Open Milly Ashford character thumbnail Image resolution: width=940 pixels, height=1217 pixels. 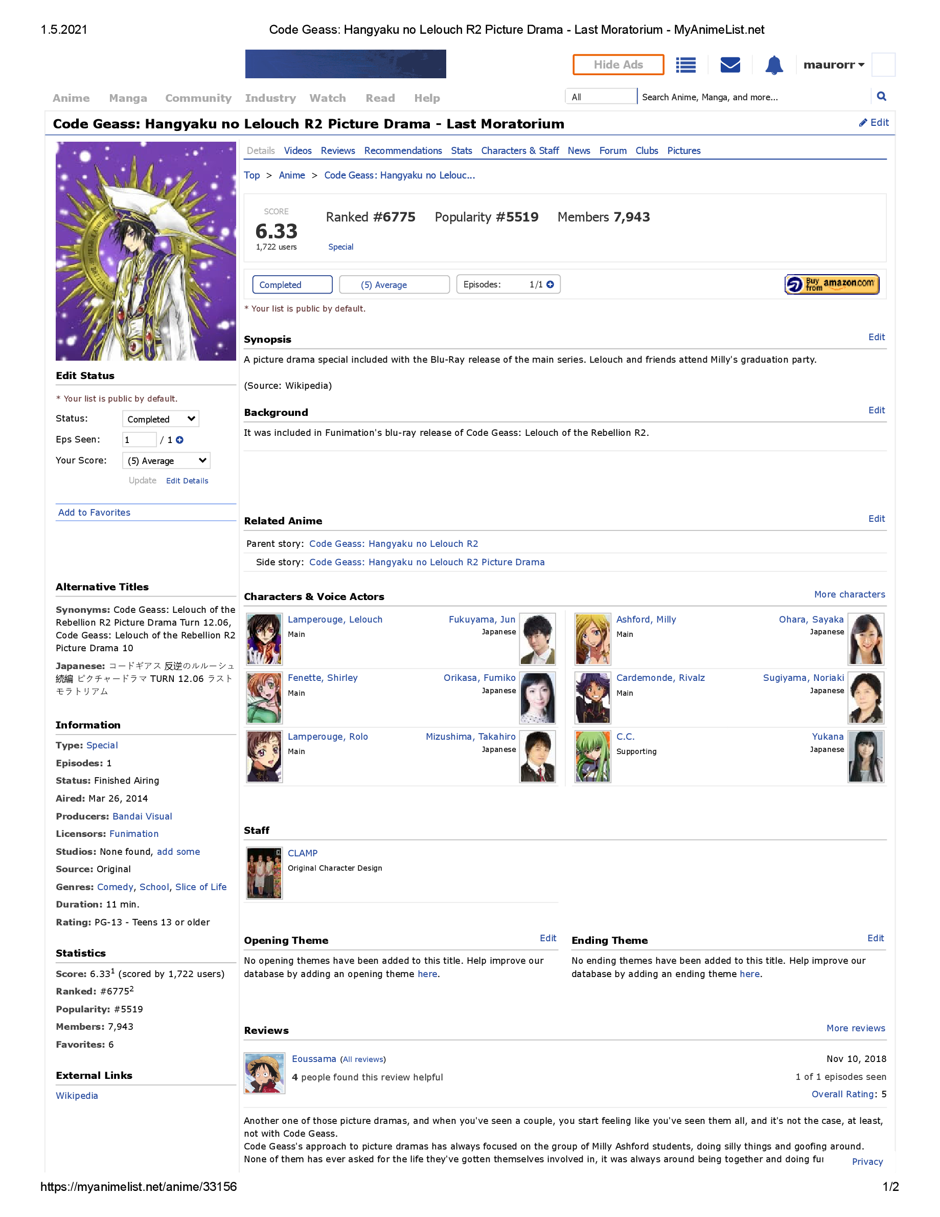tap(592, 639)
